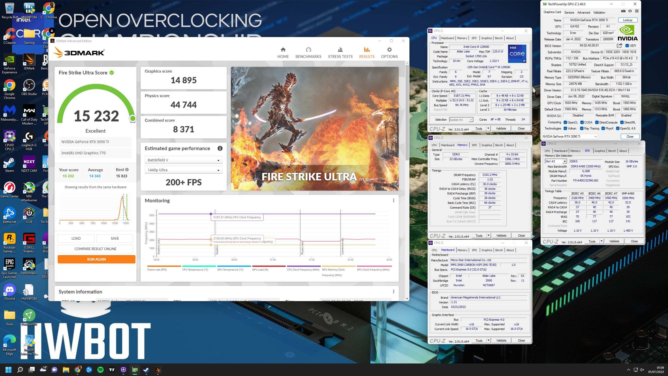This screenshot has width=668, height=376.
Task: Switch to Sensors tab in GPU-Z
Action: click(569, 12)
